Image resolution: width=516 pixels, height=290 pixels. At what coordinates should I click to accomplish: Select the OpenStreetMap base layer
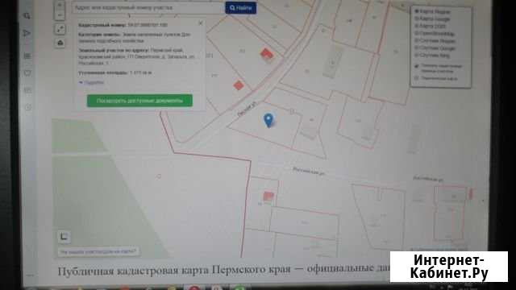(435, 33)
